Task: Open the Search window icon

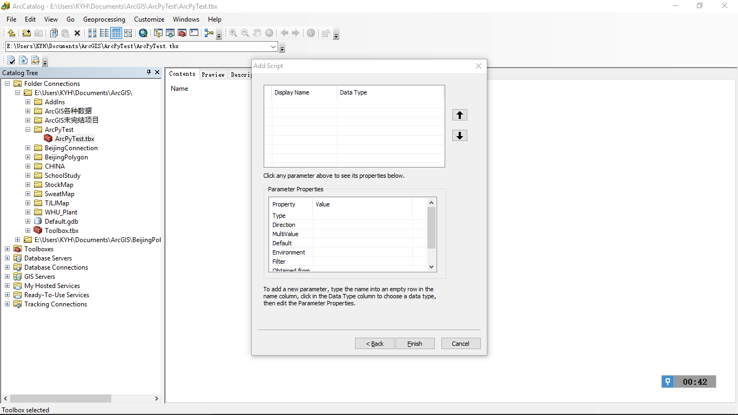Action: tap(170, 33)
